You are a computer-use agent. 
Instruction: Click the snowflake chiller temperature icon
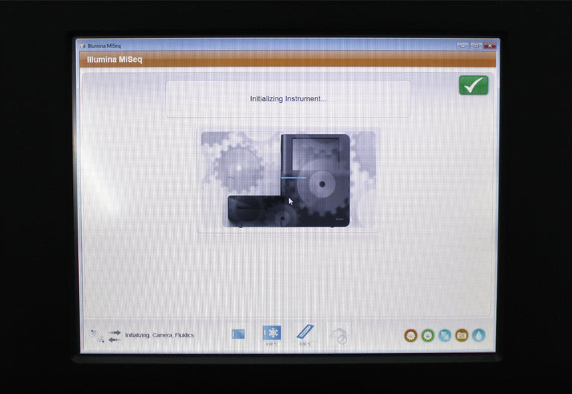272,333
